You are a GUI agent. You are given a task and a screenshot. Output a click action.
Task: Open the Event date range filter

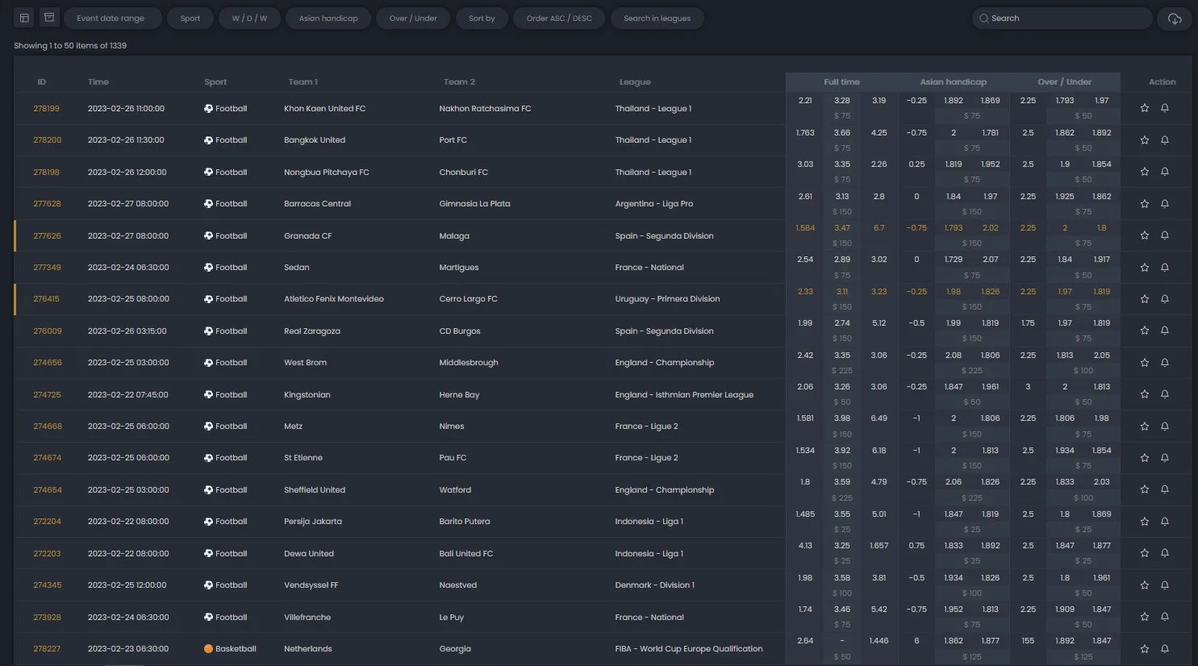(111, 19)
